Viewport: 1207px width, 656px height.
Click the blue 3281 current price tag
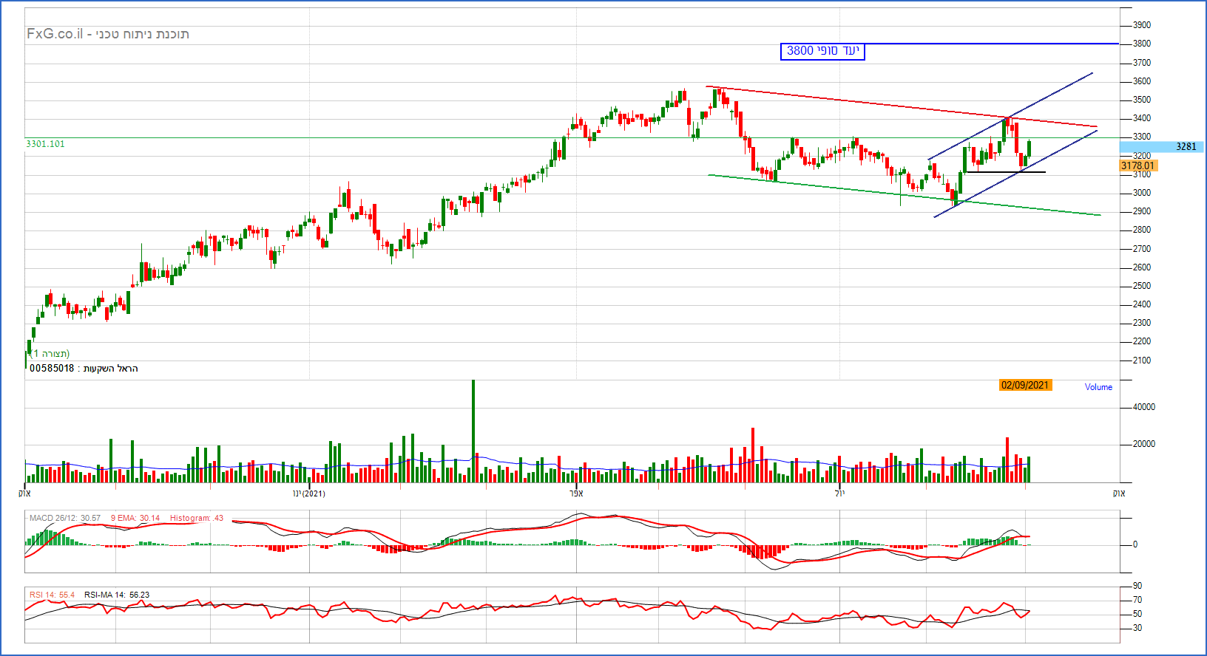(x=1185, y=147)
